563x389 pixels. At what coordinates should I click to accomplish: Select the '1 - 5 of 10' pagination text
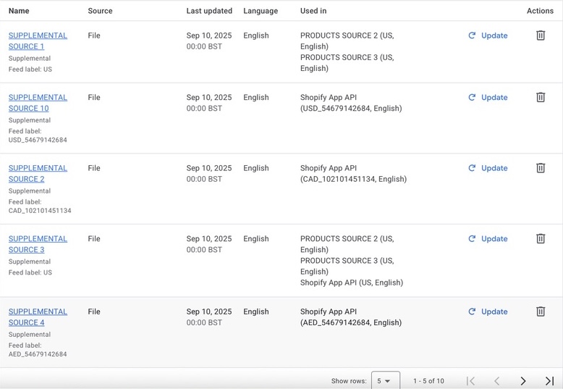click(428, 381)
